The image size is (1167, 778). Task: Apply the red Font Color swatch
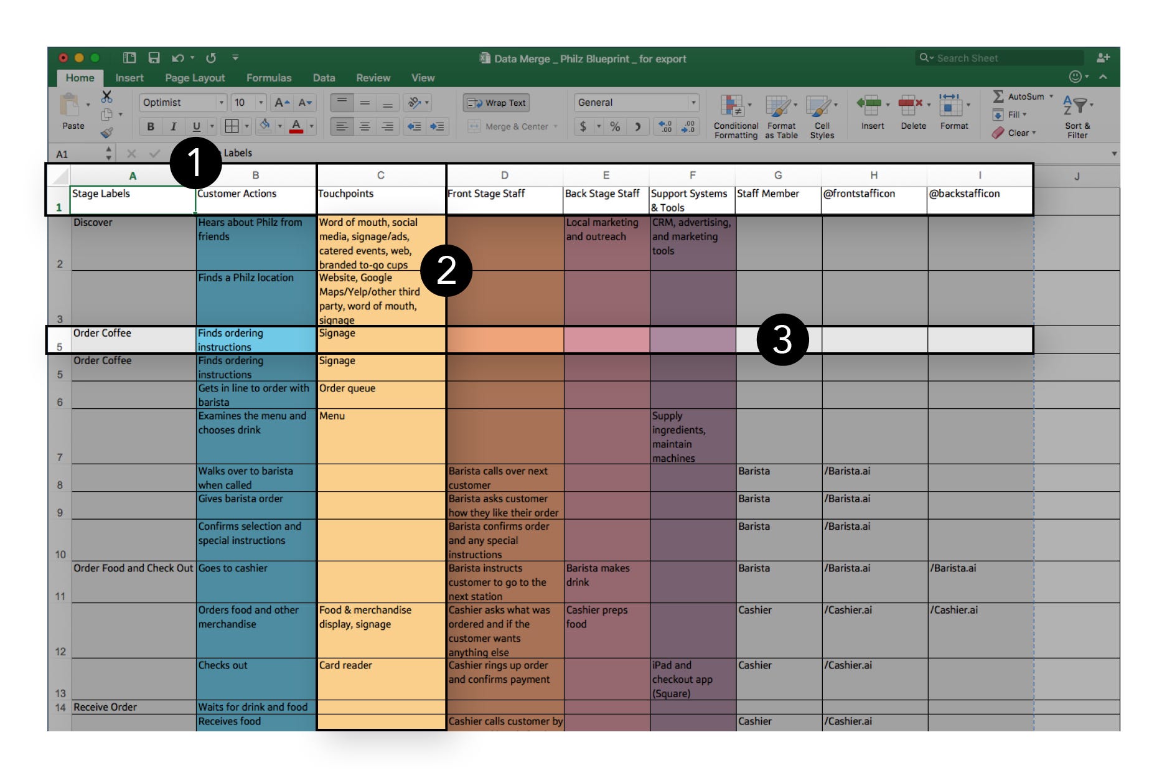[x=296, y=127]
